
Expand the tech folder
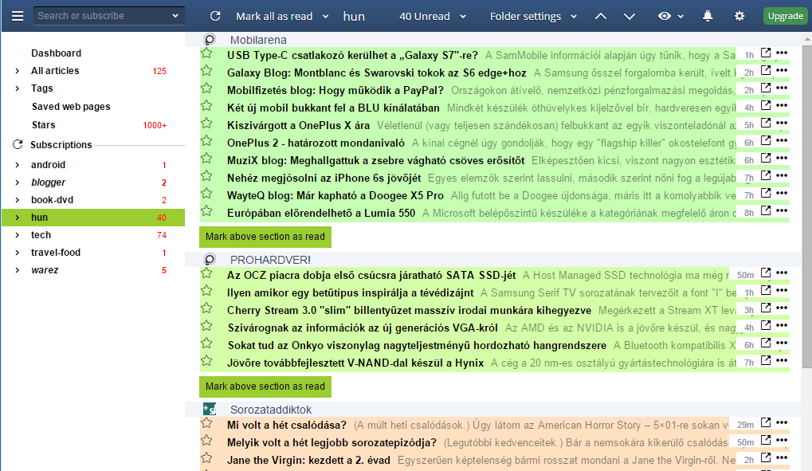pyautogui.click(x=18, y=235)
